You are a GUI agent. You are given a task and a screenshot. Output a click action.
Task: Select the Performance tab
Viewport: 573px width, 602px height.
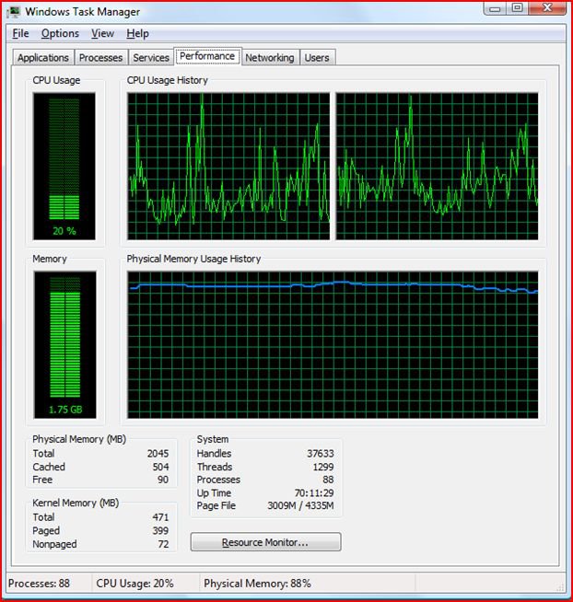point(207,56)
